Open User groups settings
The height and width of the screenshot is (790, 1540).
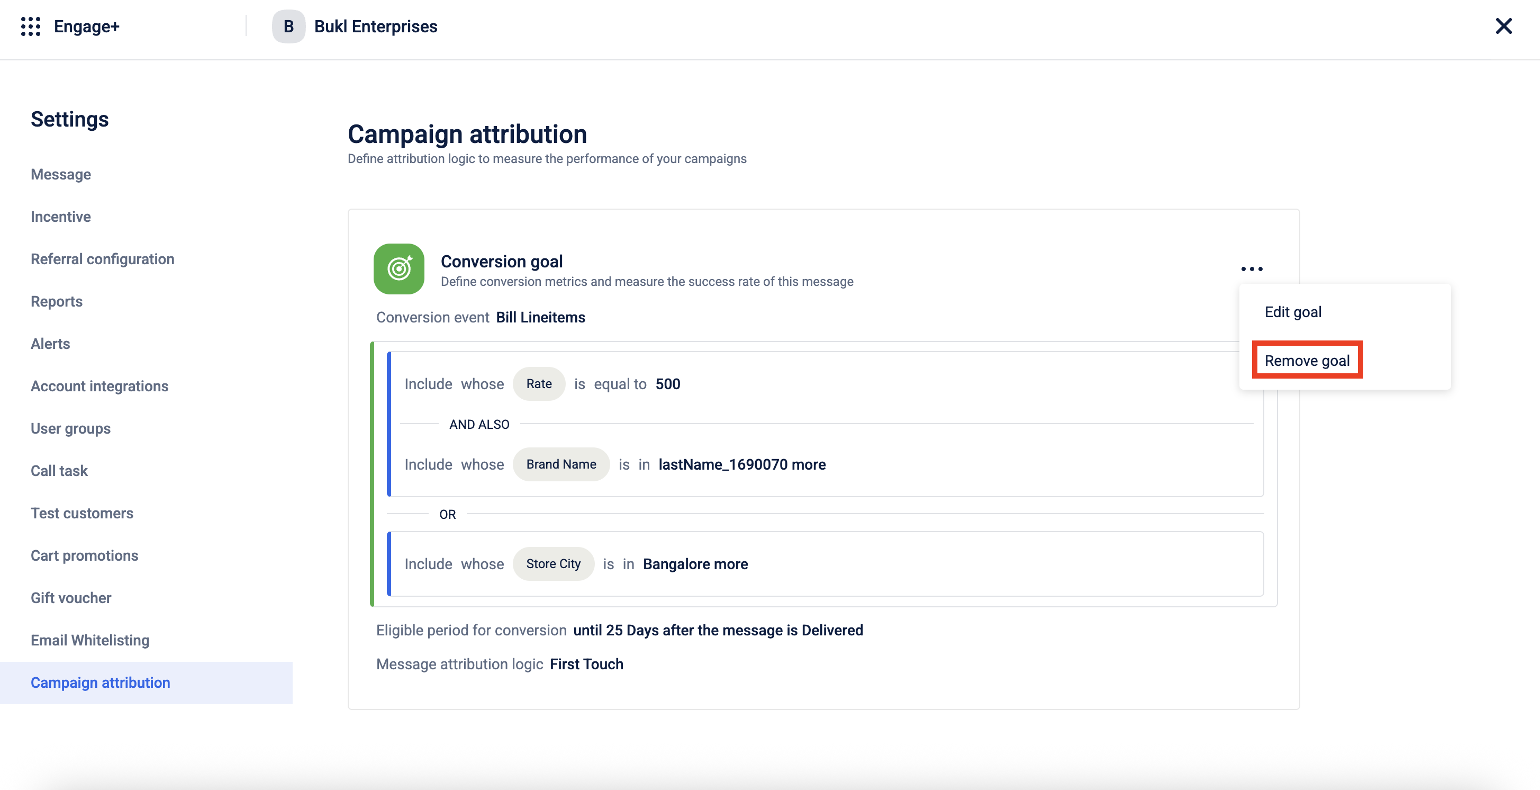70,429
